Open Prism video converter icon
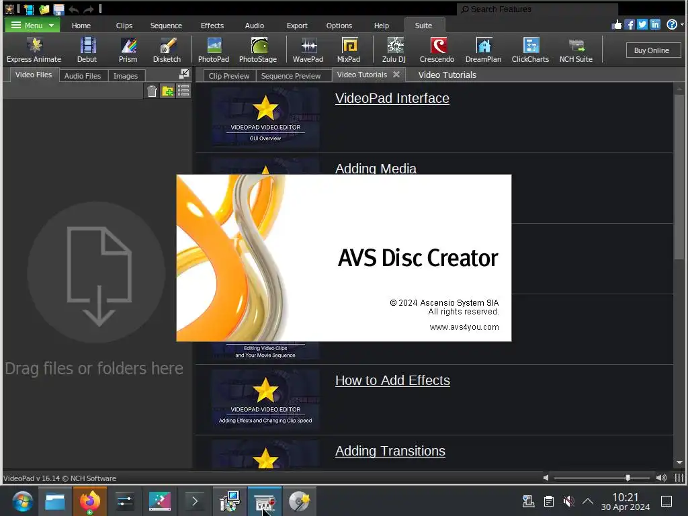This screenshot has height=516, width=688. (128, 50)
